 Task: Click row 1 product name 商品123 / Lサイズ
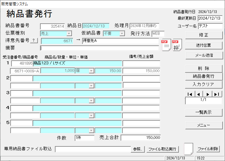(x=77, y=63)
